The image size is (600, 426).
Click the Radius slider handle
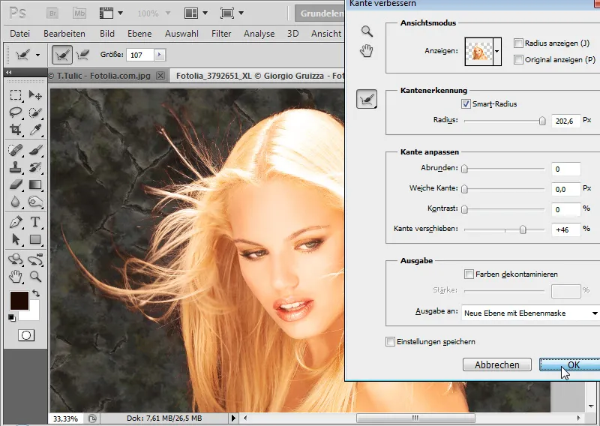pyautogui.click(x=542, y=121)
